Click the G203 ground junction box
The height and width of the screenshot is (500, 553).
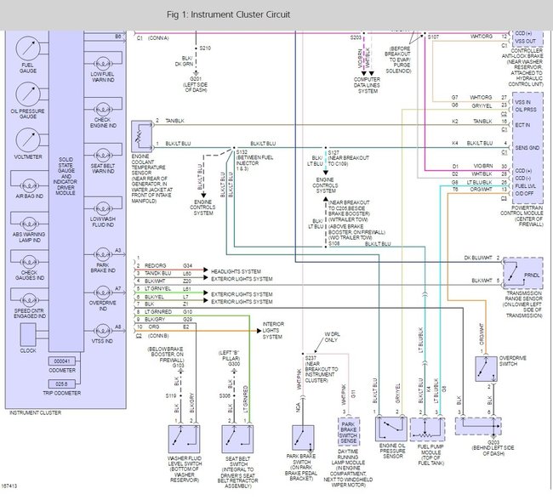click(478, 426)
